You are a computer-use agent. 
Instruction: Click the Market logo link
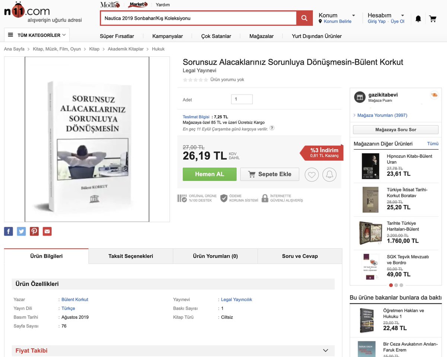click(x=137, y=5)
